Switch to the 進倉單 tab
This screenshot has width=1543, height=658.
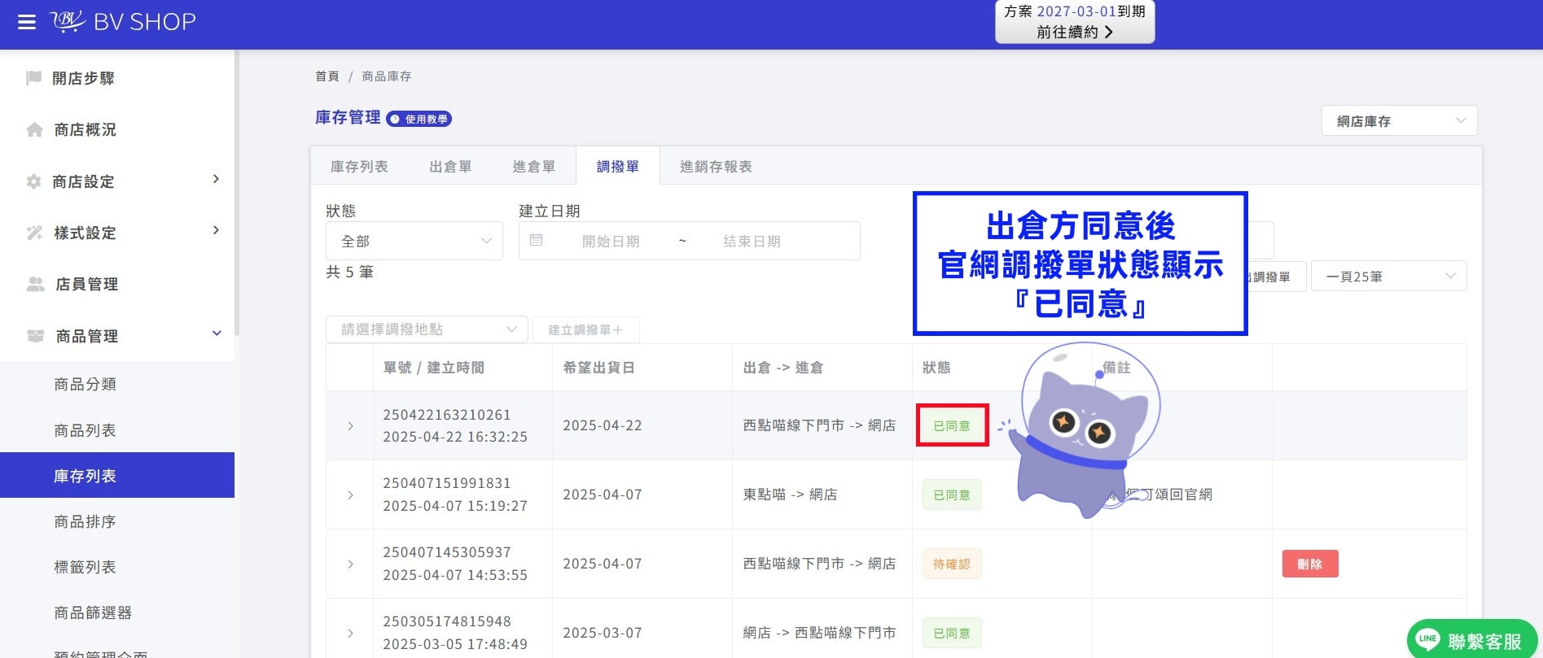[533, 167]
